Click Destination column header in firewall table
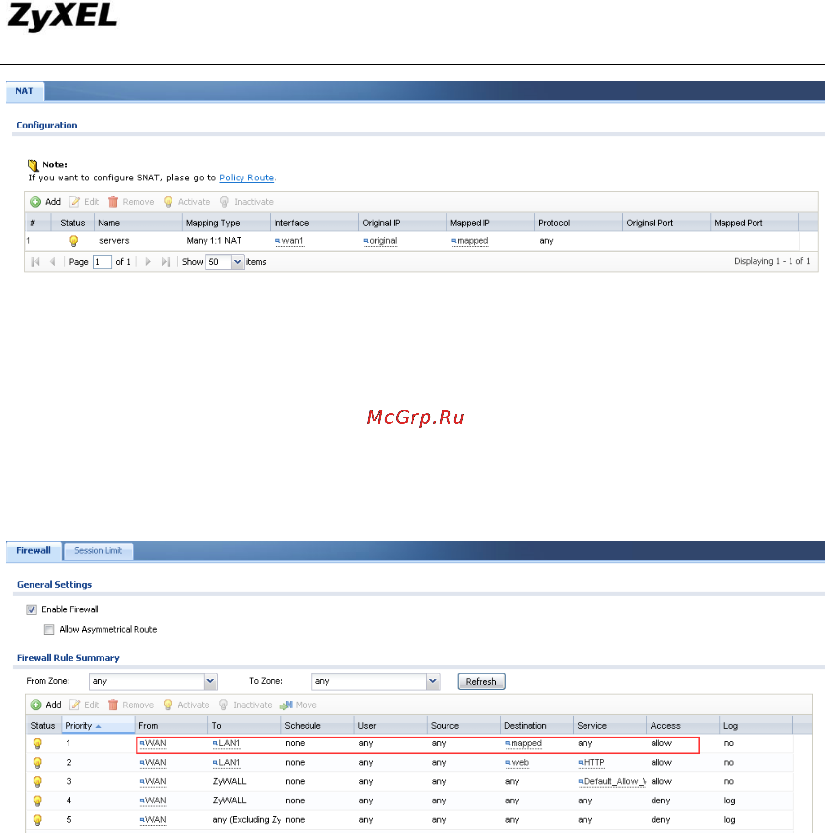The height and width of the screenshot is (833, 825). [536, 726]
